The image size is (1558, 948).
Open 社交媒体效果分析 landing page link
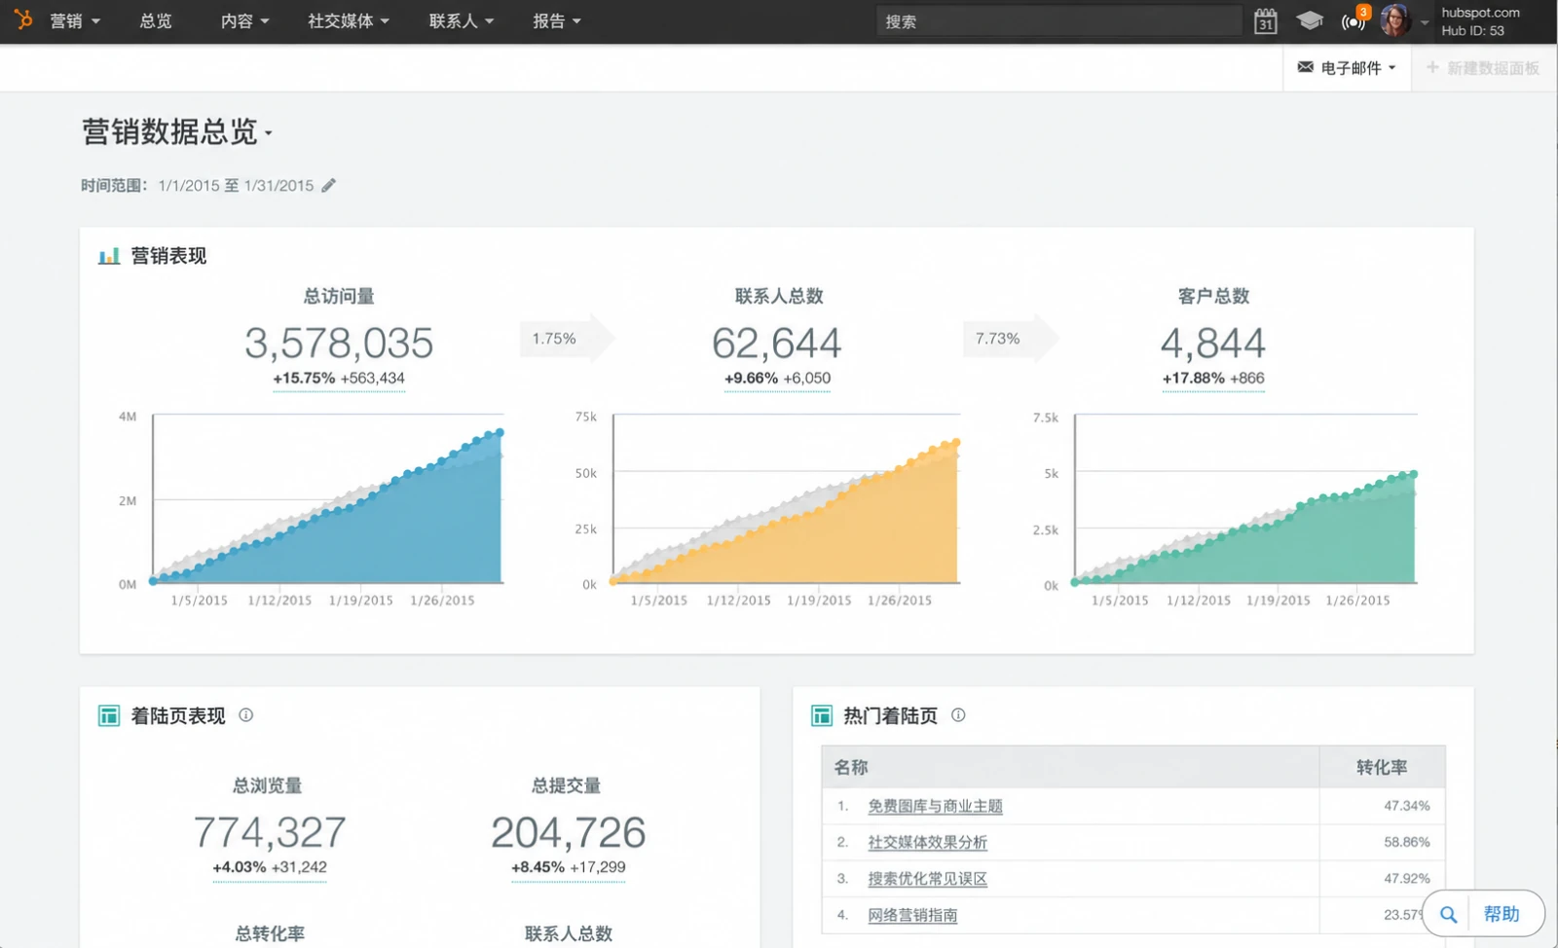(x=927, y=842)
